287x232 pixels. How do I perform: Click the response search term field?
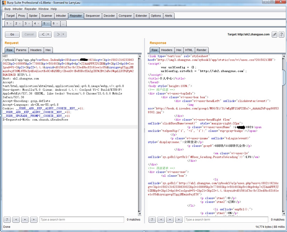[x=226, y=220]
